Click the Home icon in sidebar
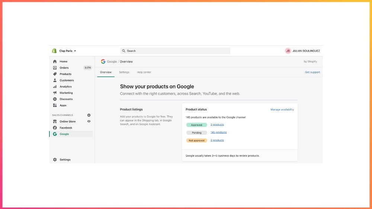Image resolution: width=372 pixels, height=209 pixels. tap(55, 62)
